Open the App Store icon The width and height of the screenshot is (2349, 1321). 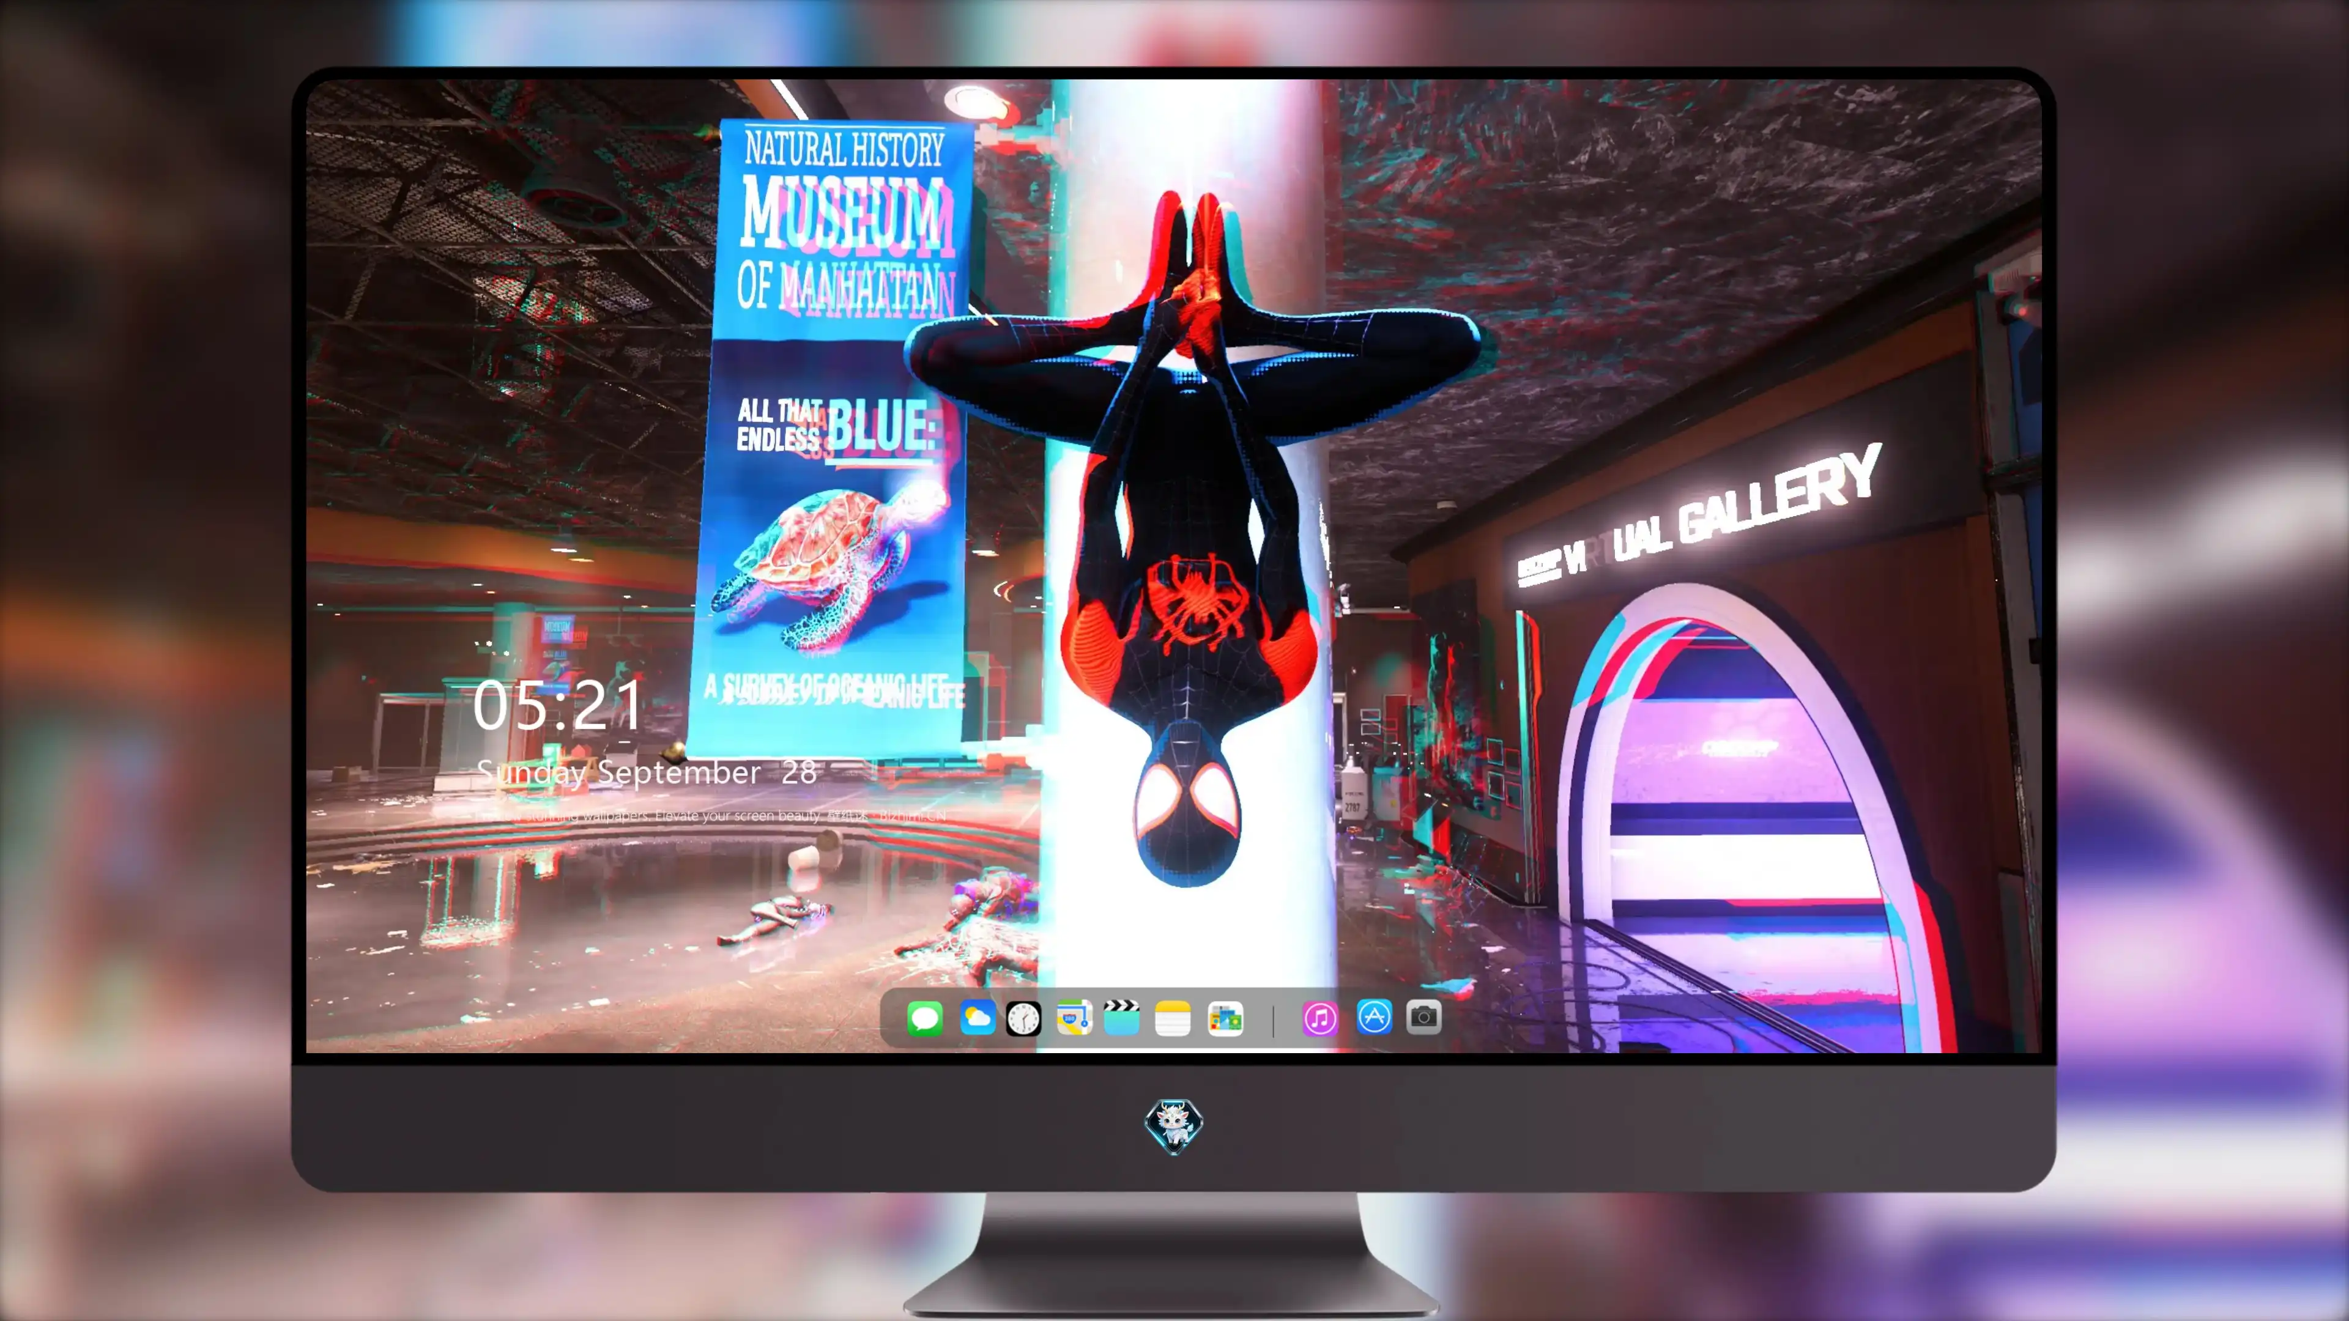point(1374,1016)
